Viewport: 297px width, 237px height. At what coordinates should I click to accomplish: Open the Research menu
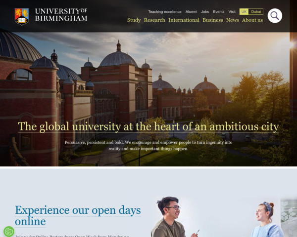[154, 20]
